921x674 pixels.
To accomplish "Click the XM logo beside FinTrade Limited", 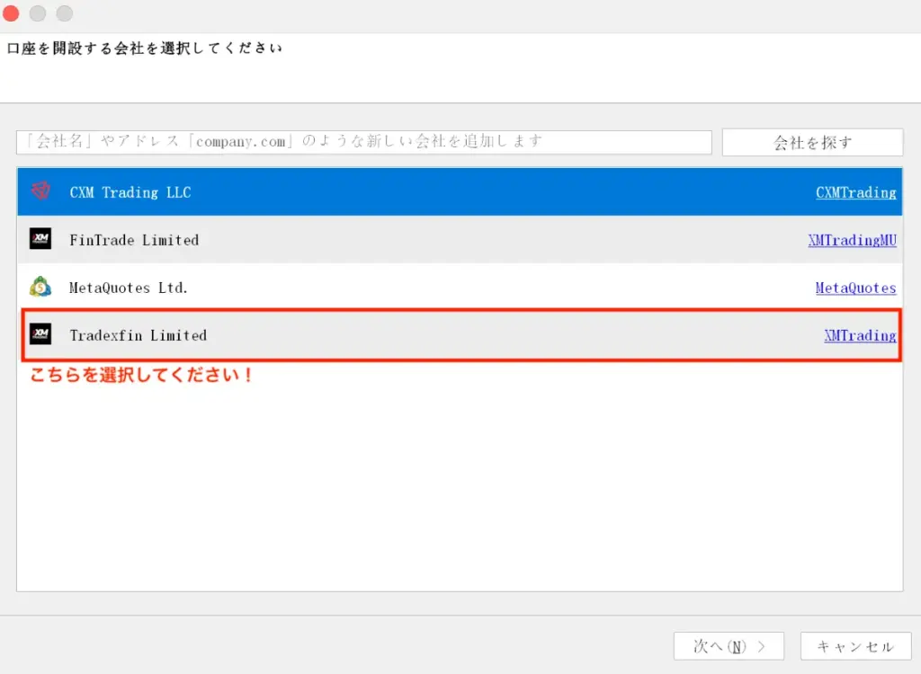I will click(40, 240).
